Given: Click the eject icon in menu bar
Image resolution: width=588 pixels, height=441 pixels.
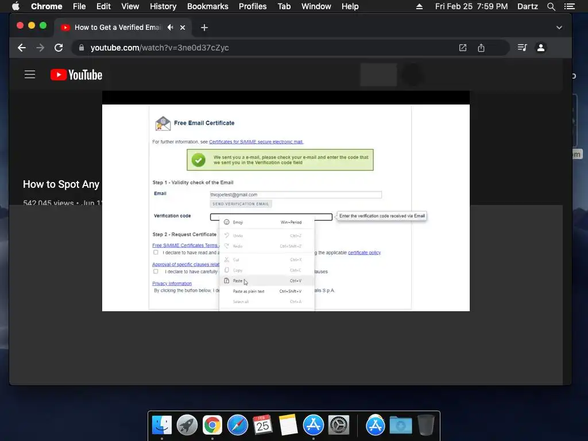Looking at the screenshot, I should pos(419,6).
